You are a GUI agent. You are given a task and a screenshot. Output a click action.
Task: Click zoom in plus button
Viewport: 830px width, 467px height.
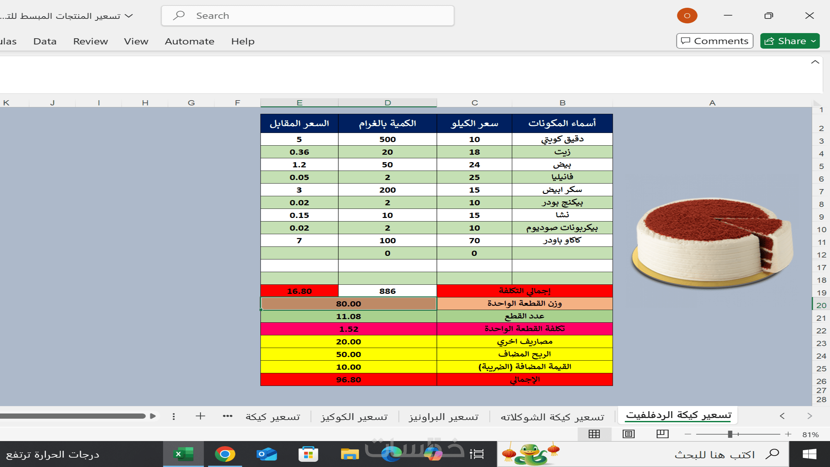tap(788, 434)
